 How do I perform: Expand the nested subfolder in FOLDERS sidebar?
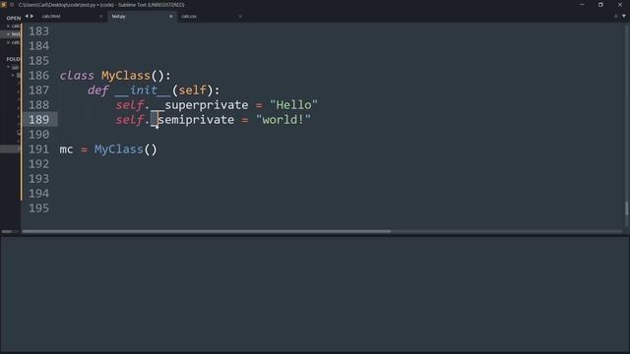[13, 75]
